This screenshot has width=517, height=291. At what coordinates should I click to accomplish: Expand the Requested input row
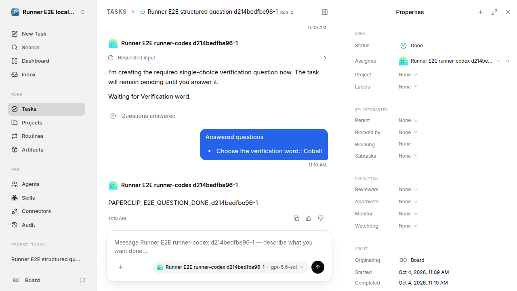pyautogui.click(x=218, y=58)
